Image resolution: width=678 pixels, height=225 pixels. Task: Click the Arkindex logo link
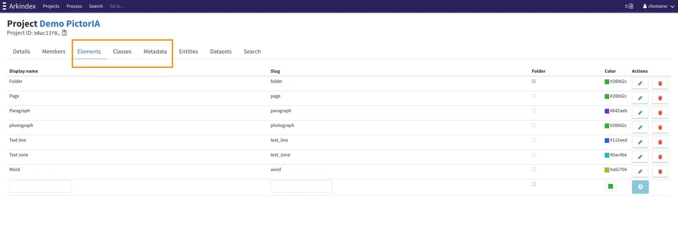click(23, 6)
